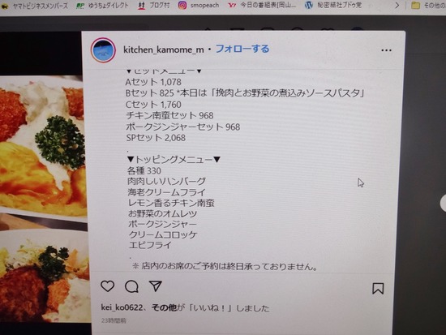The width and height of the screenshot is (446, 335).
Task: Expand the hidden bookmarks chevron
Action: click(x=397, y=5)
